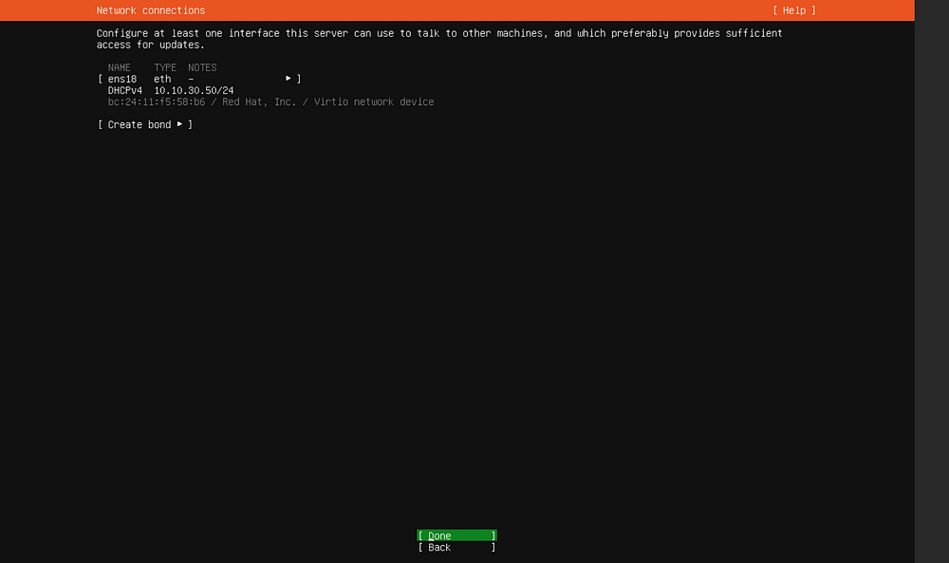Click the NOTES column header
Viewport: 949px width, 563px height.
point(202,67)
